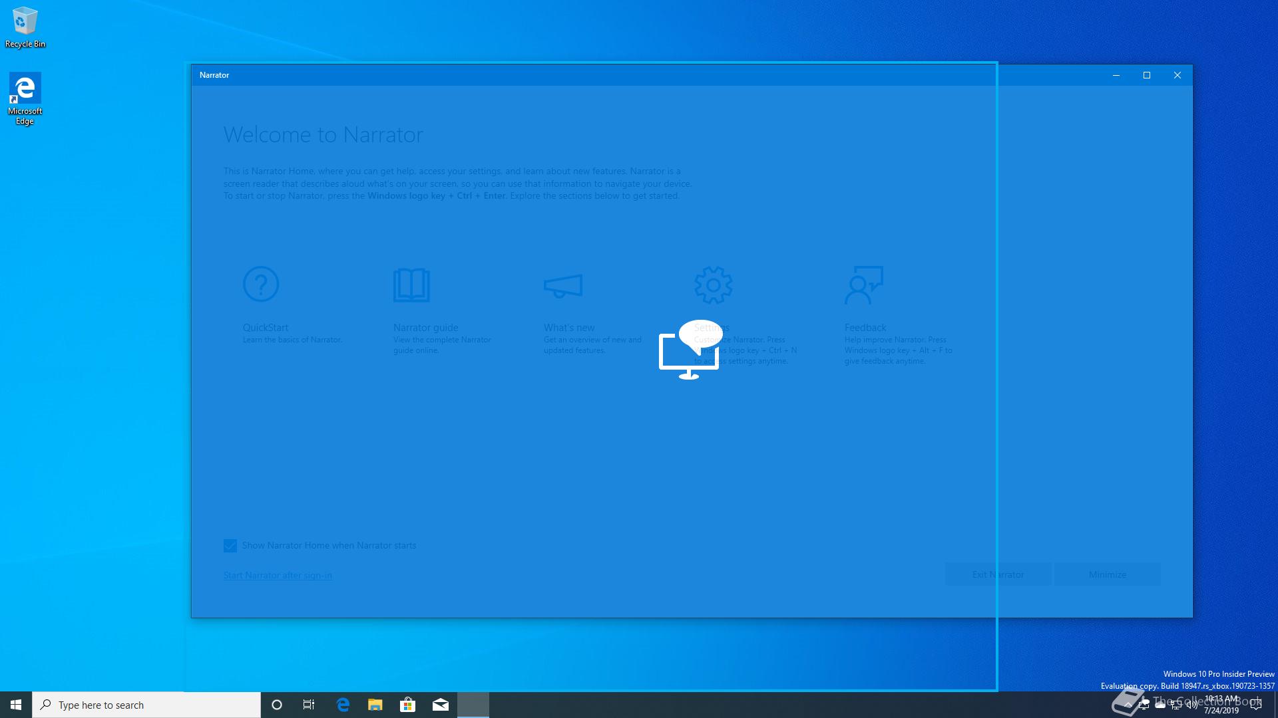Open Cortana from the taskbar circle icon
This screenshot has height=718, width=1278.
click(x=277, y=705)
